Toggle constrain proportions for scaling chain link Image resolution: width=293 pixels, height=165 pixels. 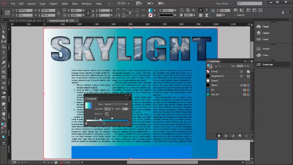(88, 13)
